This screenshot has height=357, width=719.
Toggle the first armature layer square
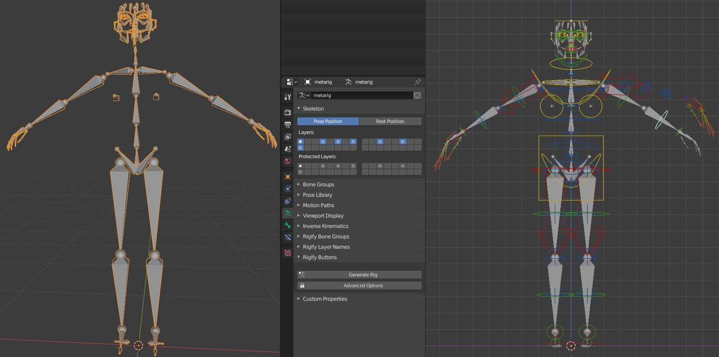tap(300, 142)
